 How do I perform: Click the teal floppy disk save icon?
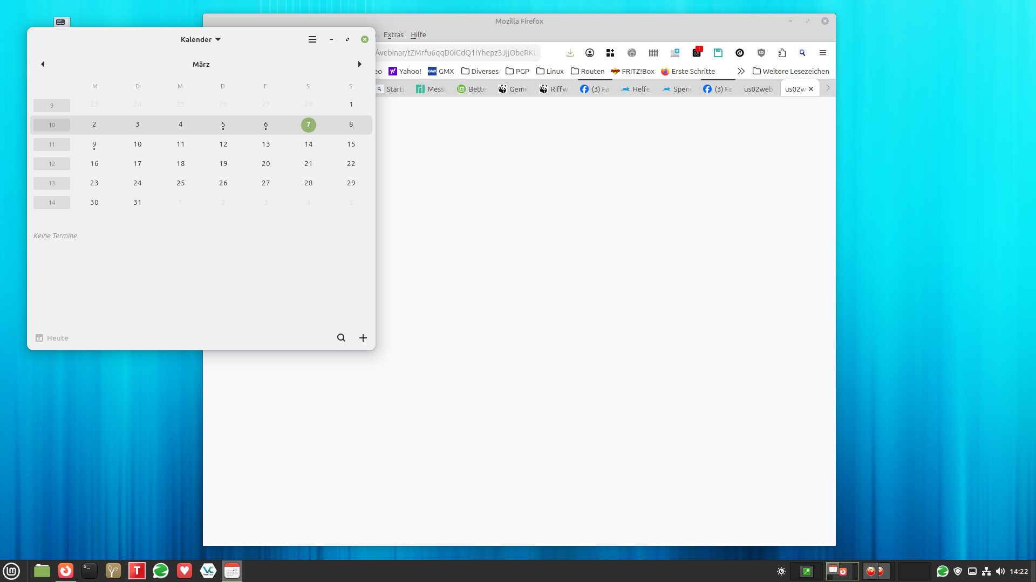(718, 53)
